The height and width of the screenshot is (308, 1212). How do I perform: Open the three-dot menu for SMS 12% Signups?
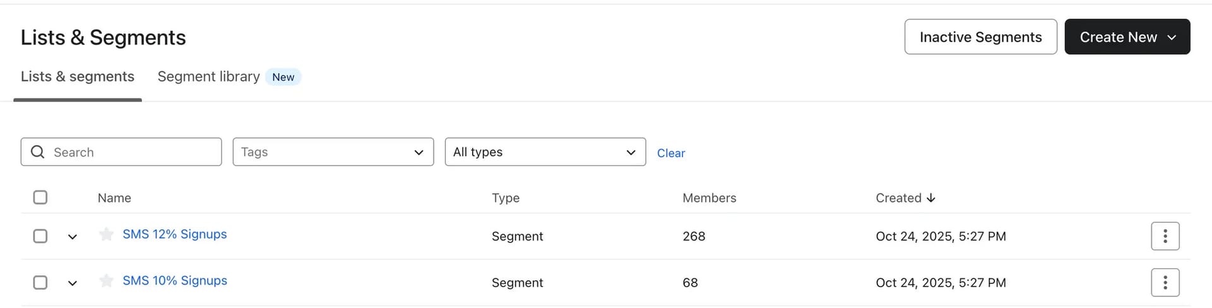1165,236
